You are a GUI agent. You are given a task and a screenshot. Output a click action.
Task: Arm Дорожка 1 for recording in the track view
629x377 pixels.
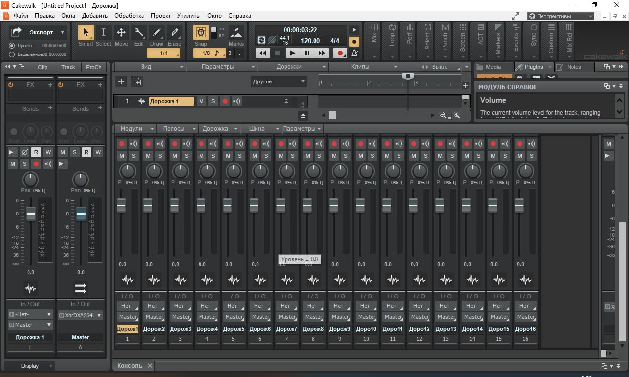[225, 101]
